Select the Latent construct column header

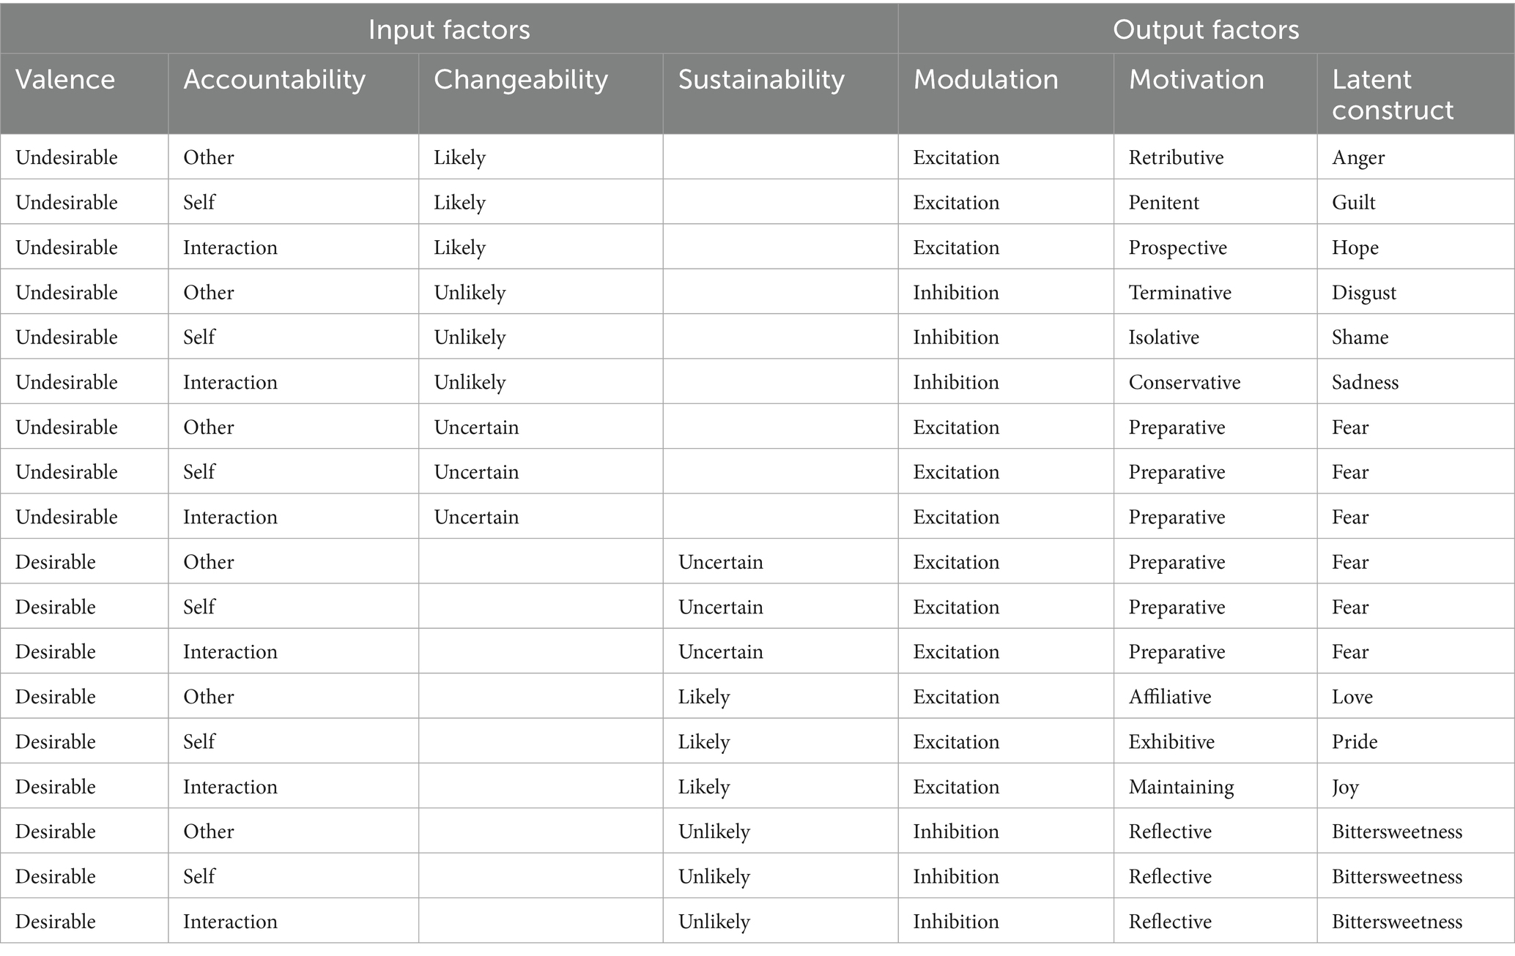[1392, 94]
